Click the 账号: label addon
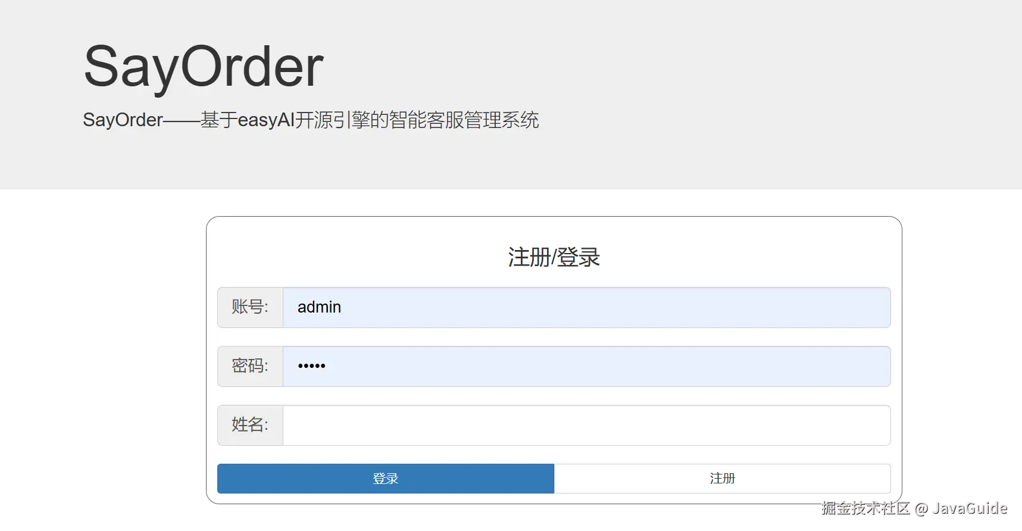Screen dimensions: 1022x531 250,307
